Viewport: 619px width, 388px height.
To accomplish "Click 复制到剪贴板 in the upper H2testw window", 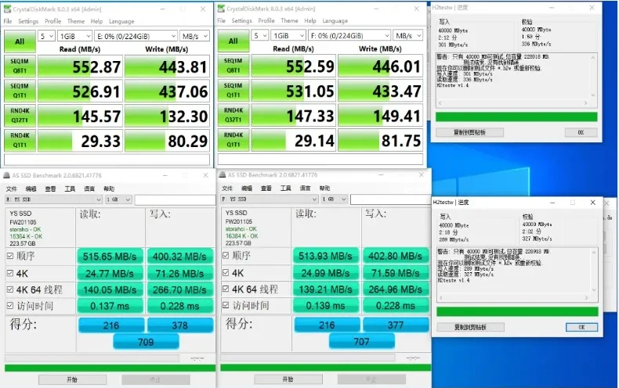I will pos(469,132).
